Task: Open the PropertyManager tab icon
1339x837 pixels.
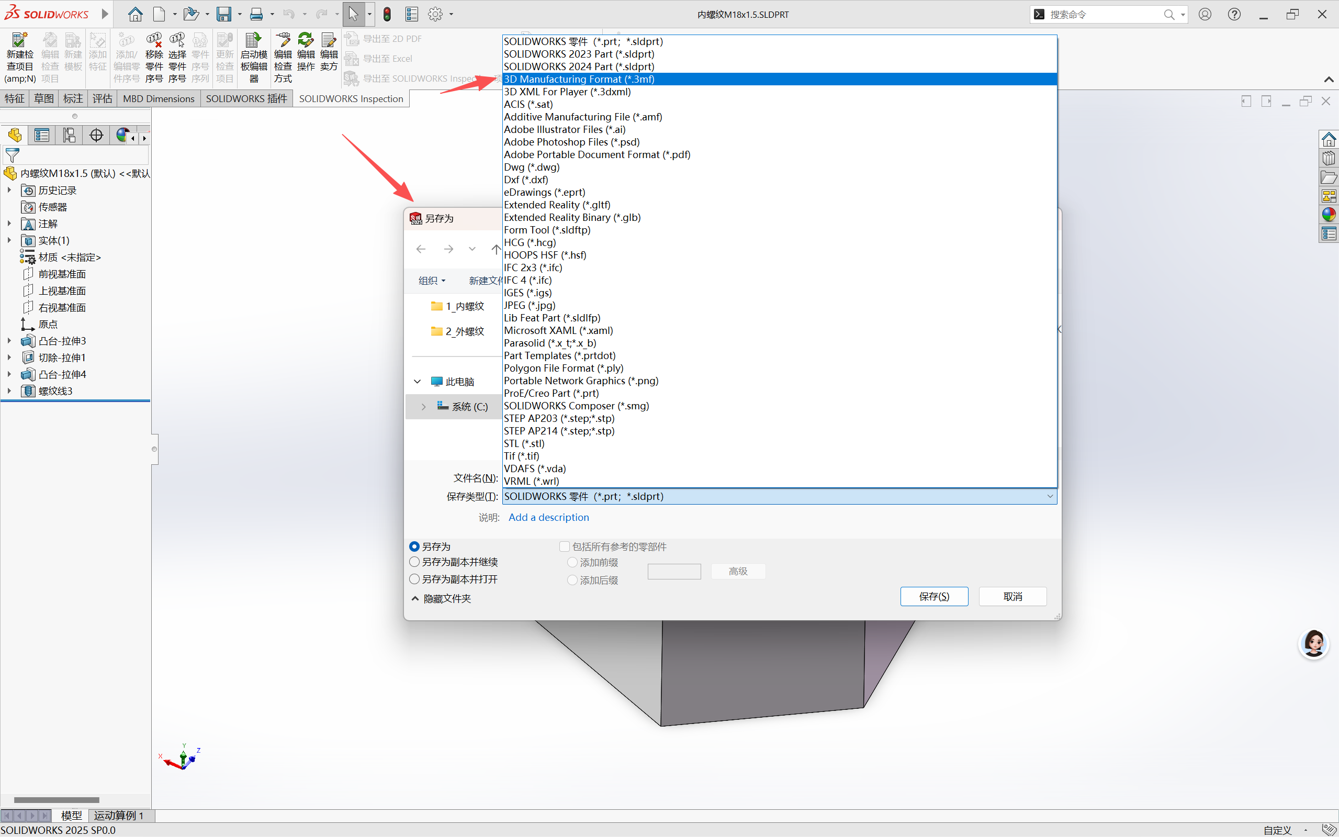Action: click(41, 135)
